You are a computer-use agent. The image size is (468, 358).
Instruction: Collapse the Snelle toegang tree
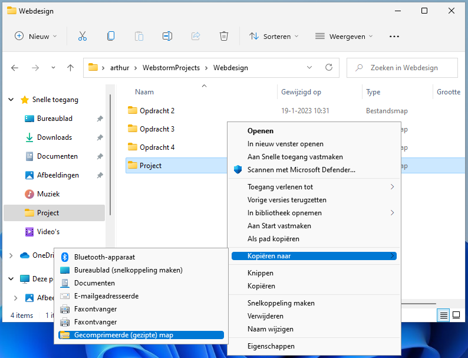pyautogui.click(x=11, y=100)
